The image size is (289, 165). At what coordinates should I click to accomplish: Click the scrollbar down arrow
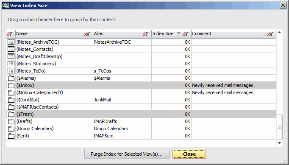pyautogui.click(x=279, y=143)
